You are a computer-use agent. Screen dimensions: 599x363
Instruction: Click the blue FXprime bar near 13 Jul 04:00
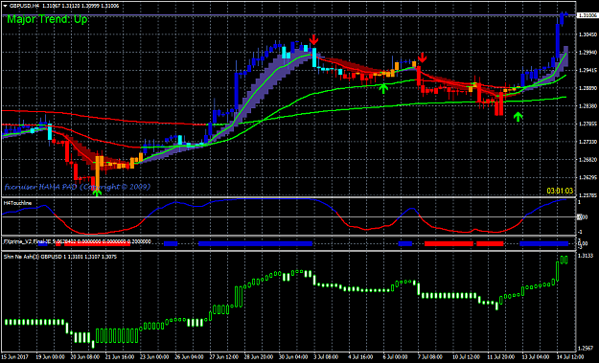544,243
